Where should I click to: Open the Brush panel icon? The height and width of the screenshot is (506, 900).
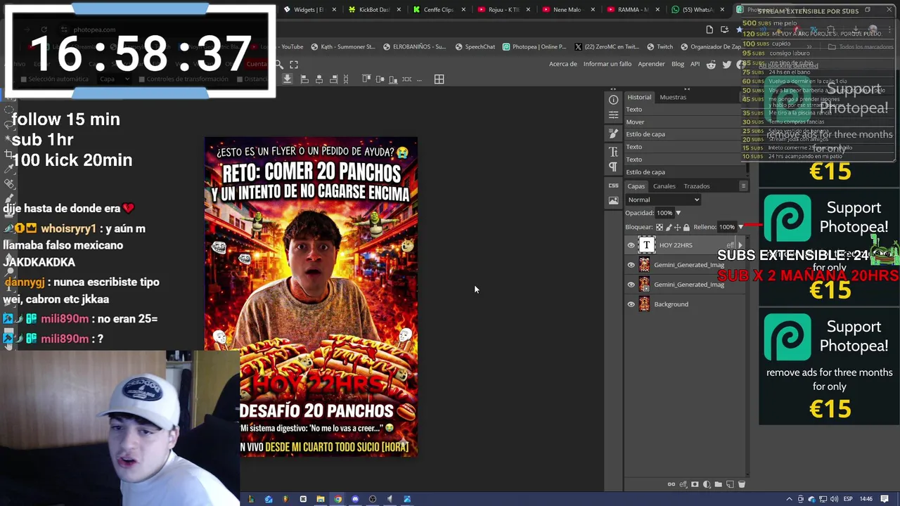[613, 134]
